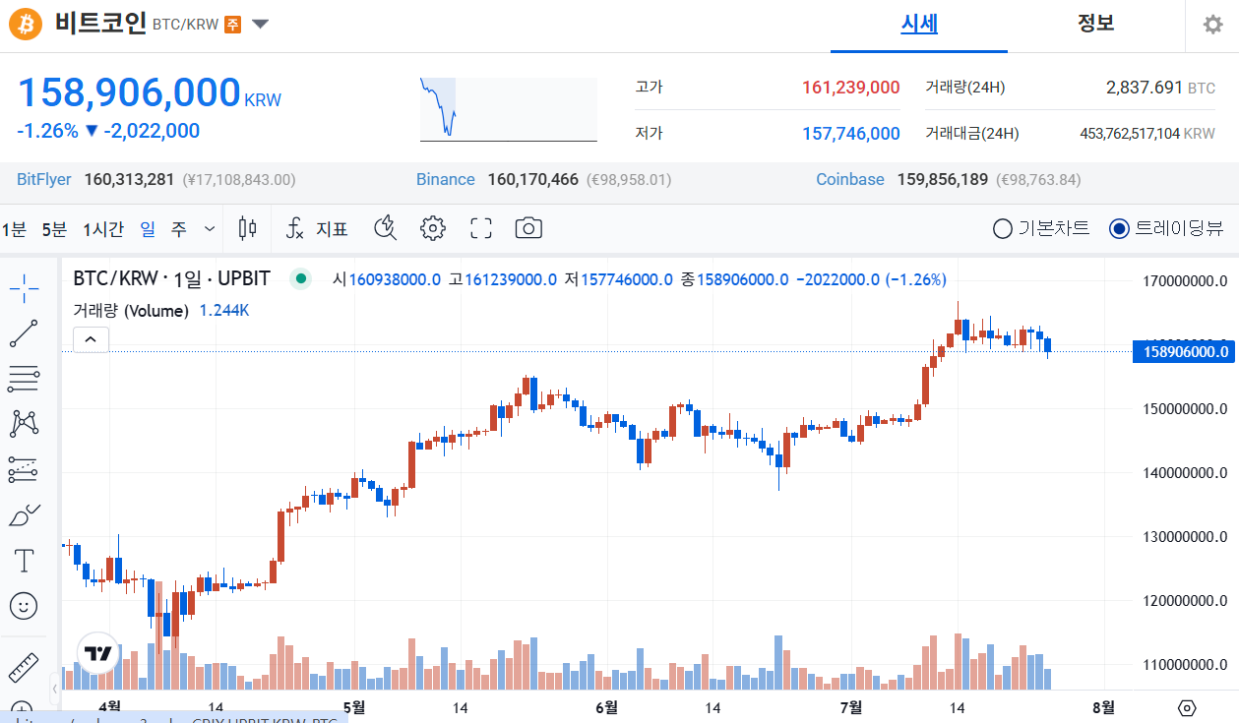Click the time axis settings hexagon icon
The height and width of the screenshot is (723, 1239).
pyautogui.click(x=1187, y=707)
